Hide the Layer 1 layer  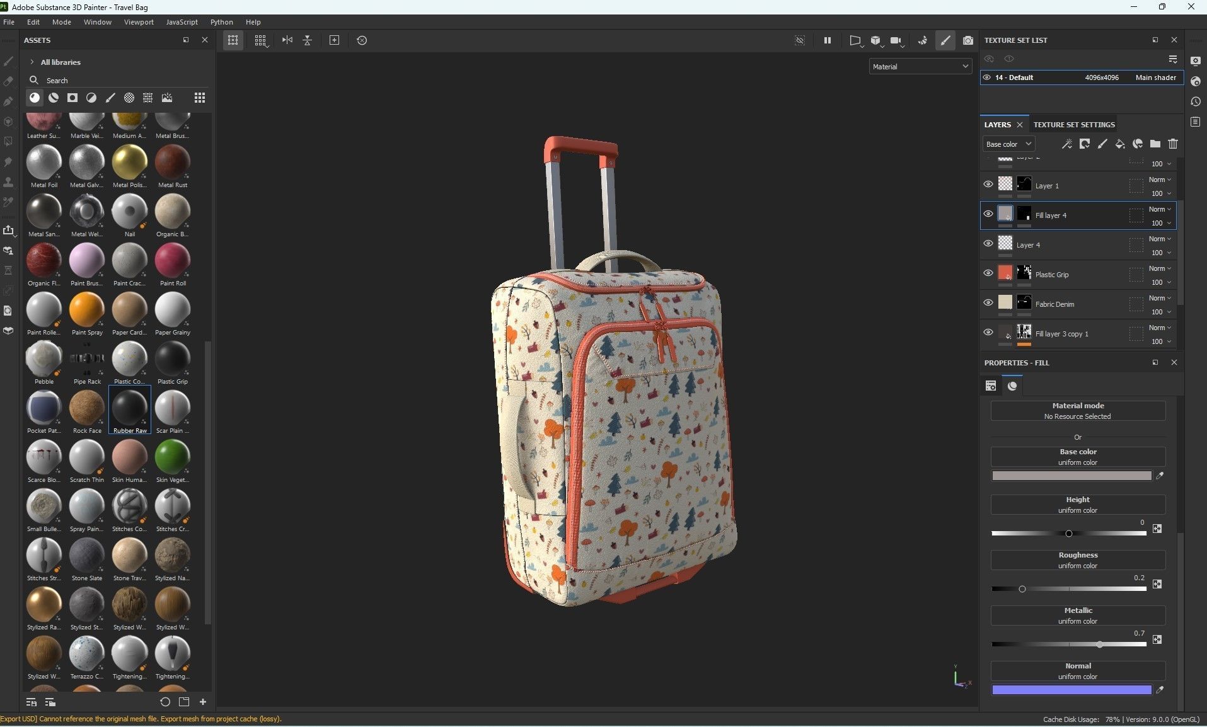pyautogui.click(x=988, y=185)
